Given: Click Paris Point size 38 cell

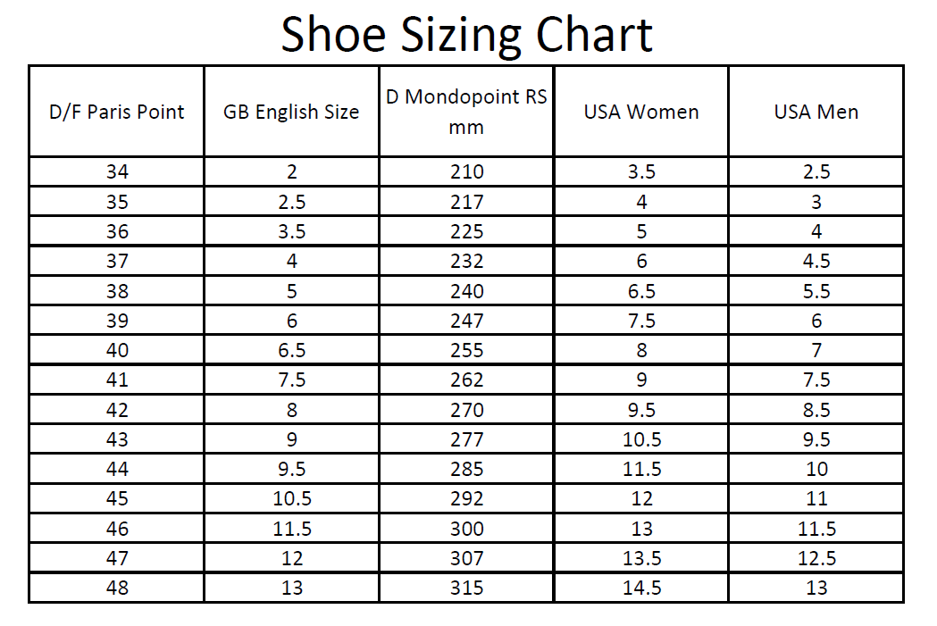Looking at the screenshot, I should [117, 291].
